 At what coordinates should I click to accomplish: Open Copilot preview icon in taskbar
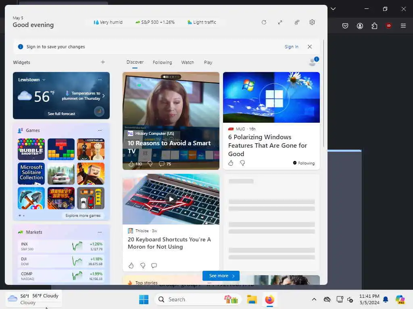(400, 299)
